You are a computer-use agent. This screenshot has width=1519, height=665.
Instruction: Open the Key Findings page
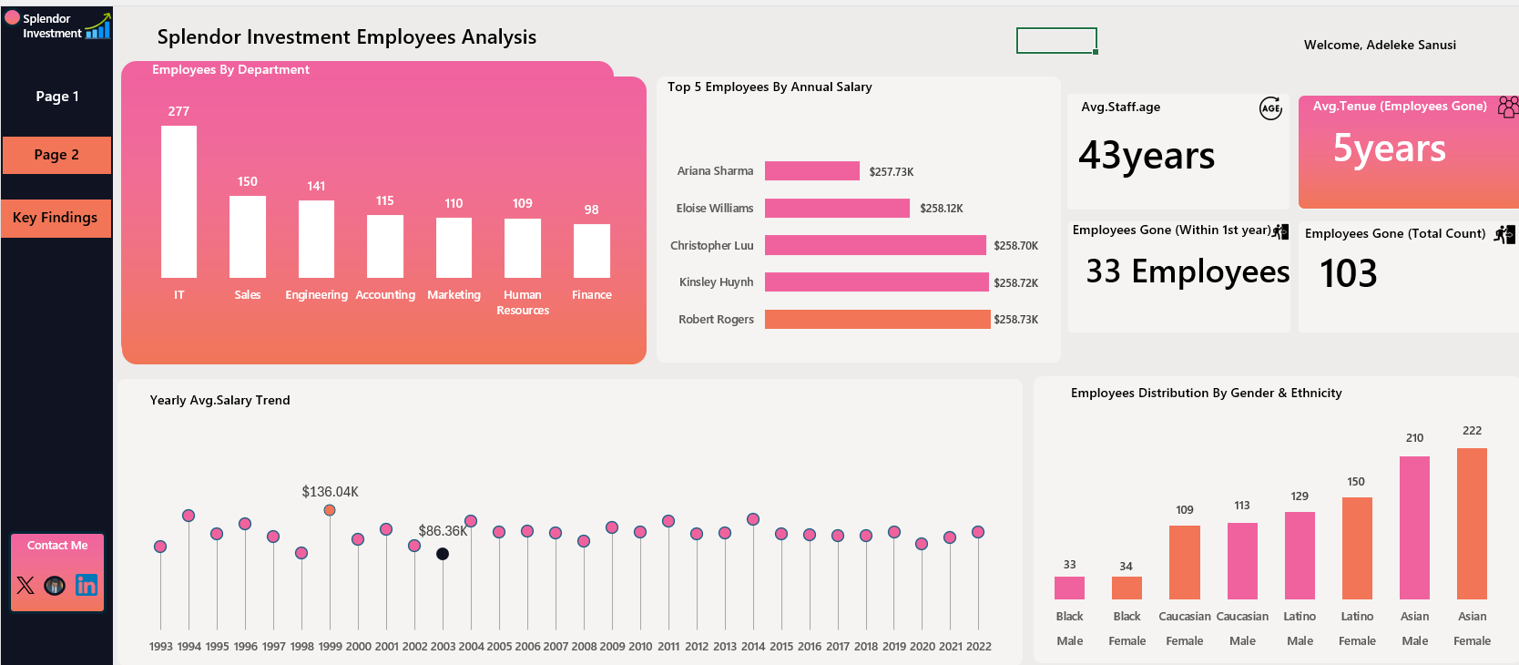coord(56,218)
